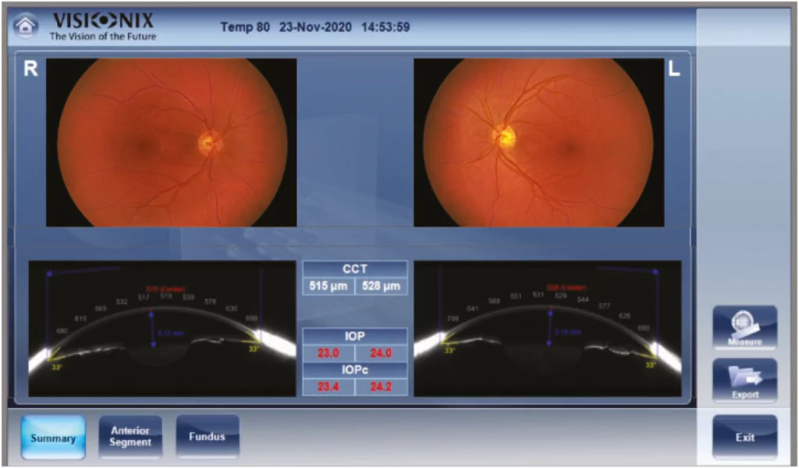Click the Summary screen icon button

[51, 438]
